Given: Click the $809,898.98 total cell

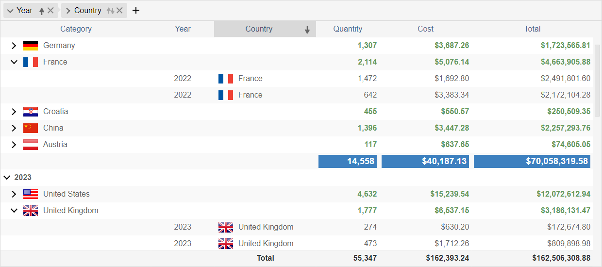Looking at the screenshot, I should pos(569,244).
